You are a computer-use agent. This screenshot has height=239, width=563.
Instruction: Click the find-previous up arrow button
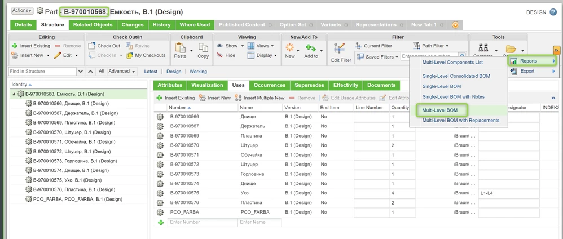90,72
